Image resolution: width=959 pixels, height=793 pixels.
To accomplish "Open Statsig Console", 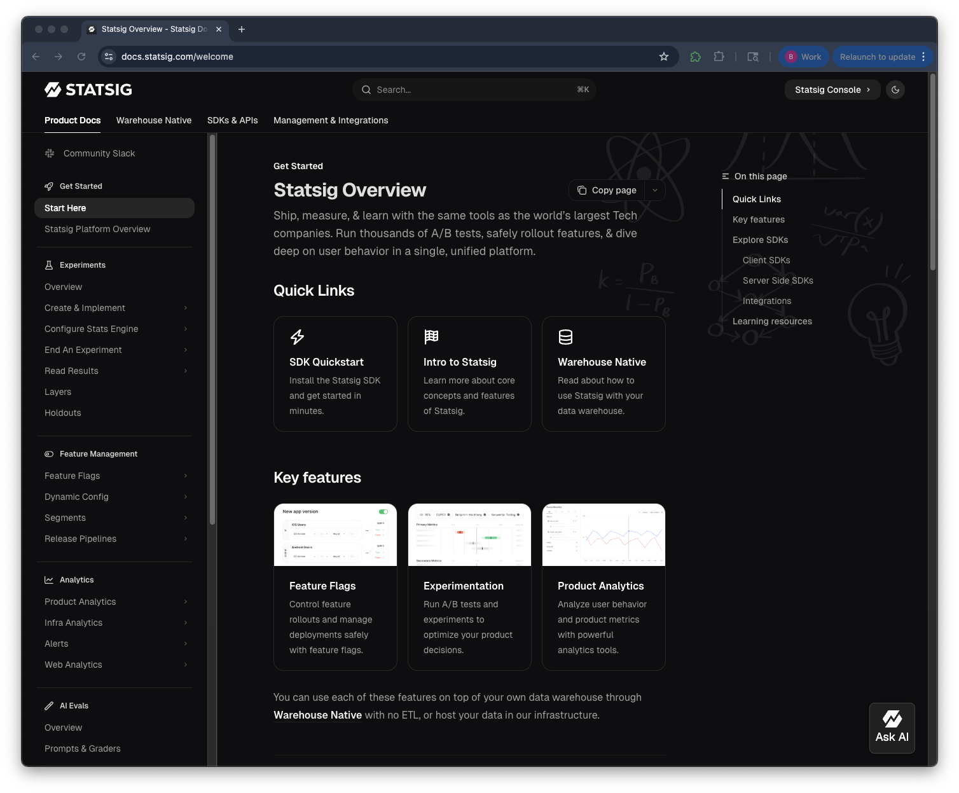I will point(832,90).
